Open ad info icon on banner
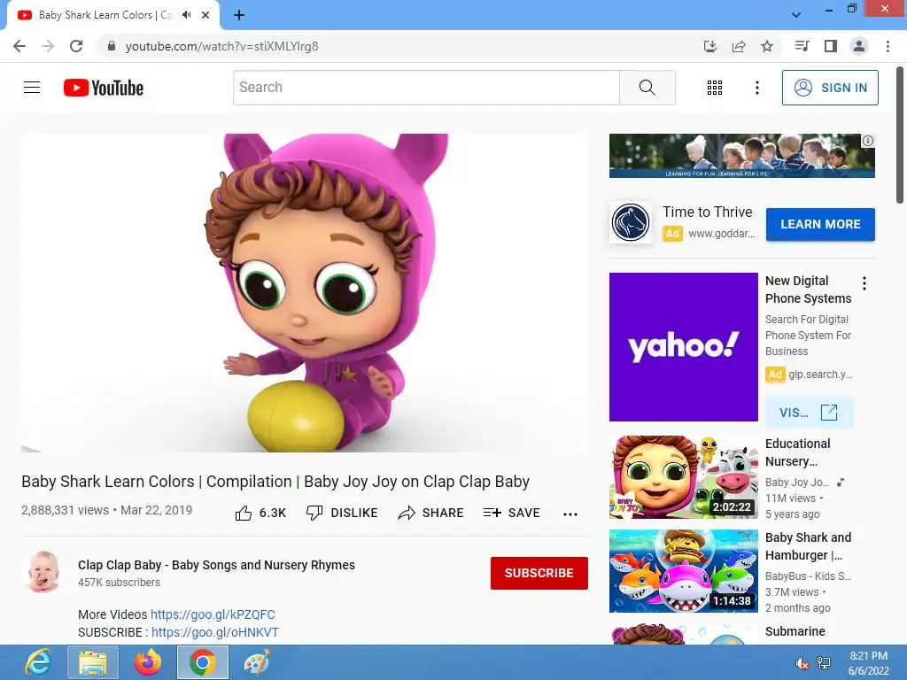Viewport: 907px width, 680px height. [x=868, y=141]
